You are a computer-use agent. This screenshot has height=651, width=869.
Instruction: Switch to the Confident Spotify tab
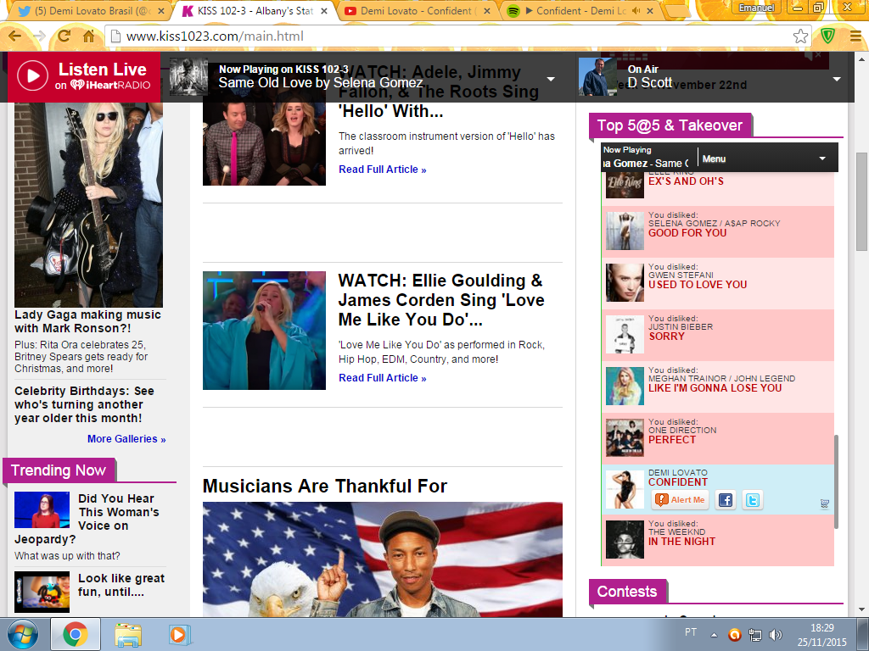tap(576, 11)
